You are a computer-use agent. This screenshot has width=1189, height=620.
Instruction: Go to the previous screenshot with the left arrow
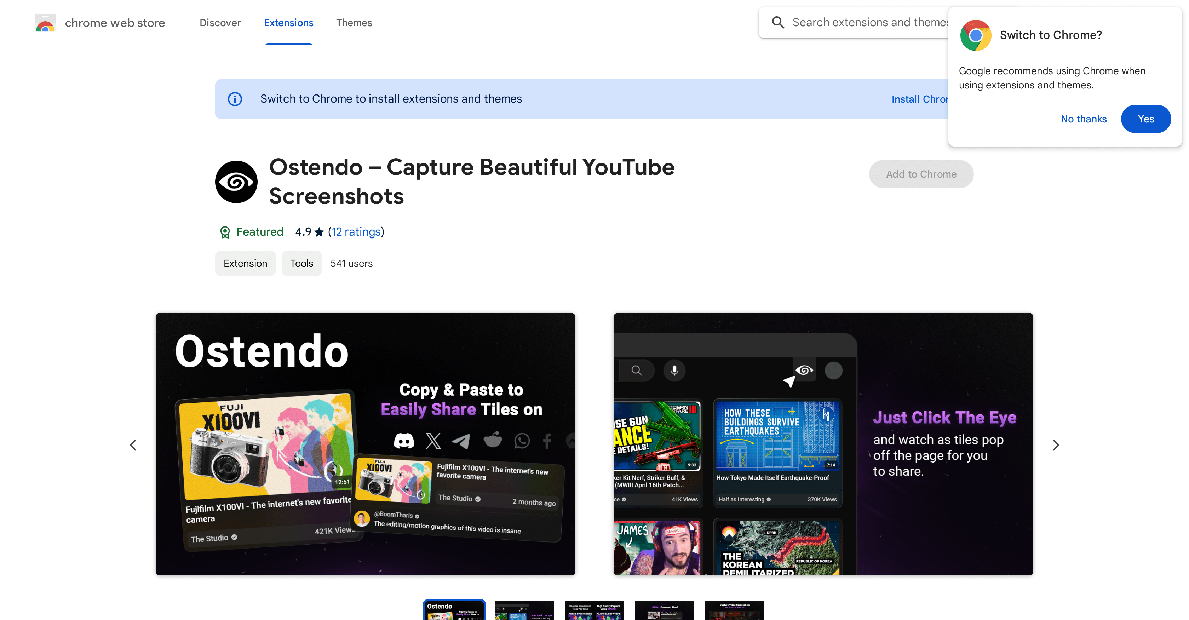(133, 444)
